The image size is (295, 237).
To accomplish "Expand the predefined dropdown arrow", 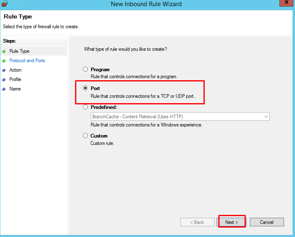I will tap(266, 117).
